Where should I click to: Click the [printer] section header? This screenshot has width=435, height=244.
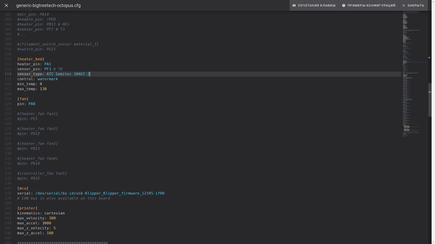pos(27,208)
